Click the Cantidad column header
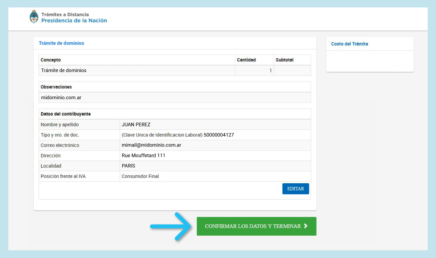 coord(246,60)
